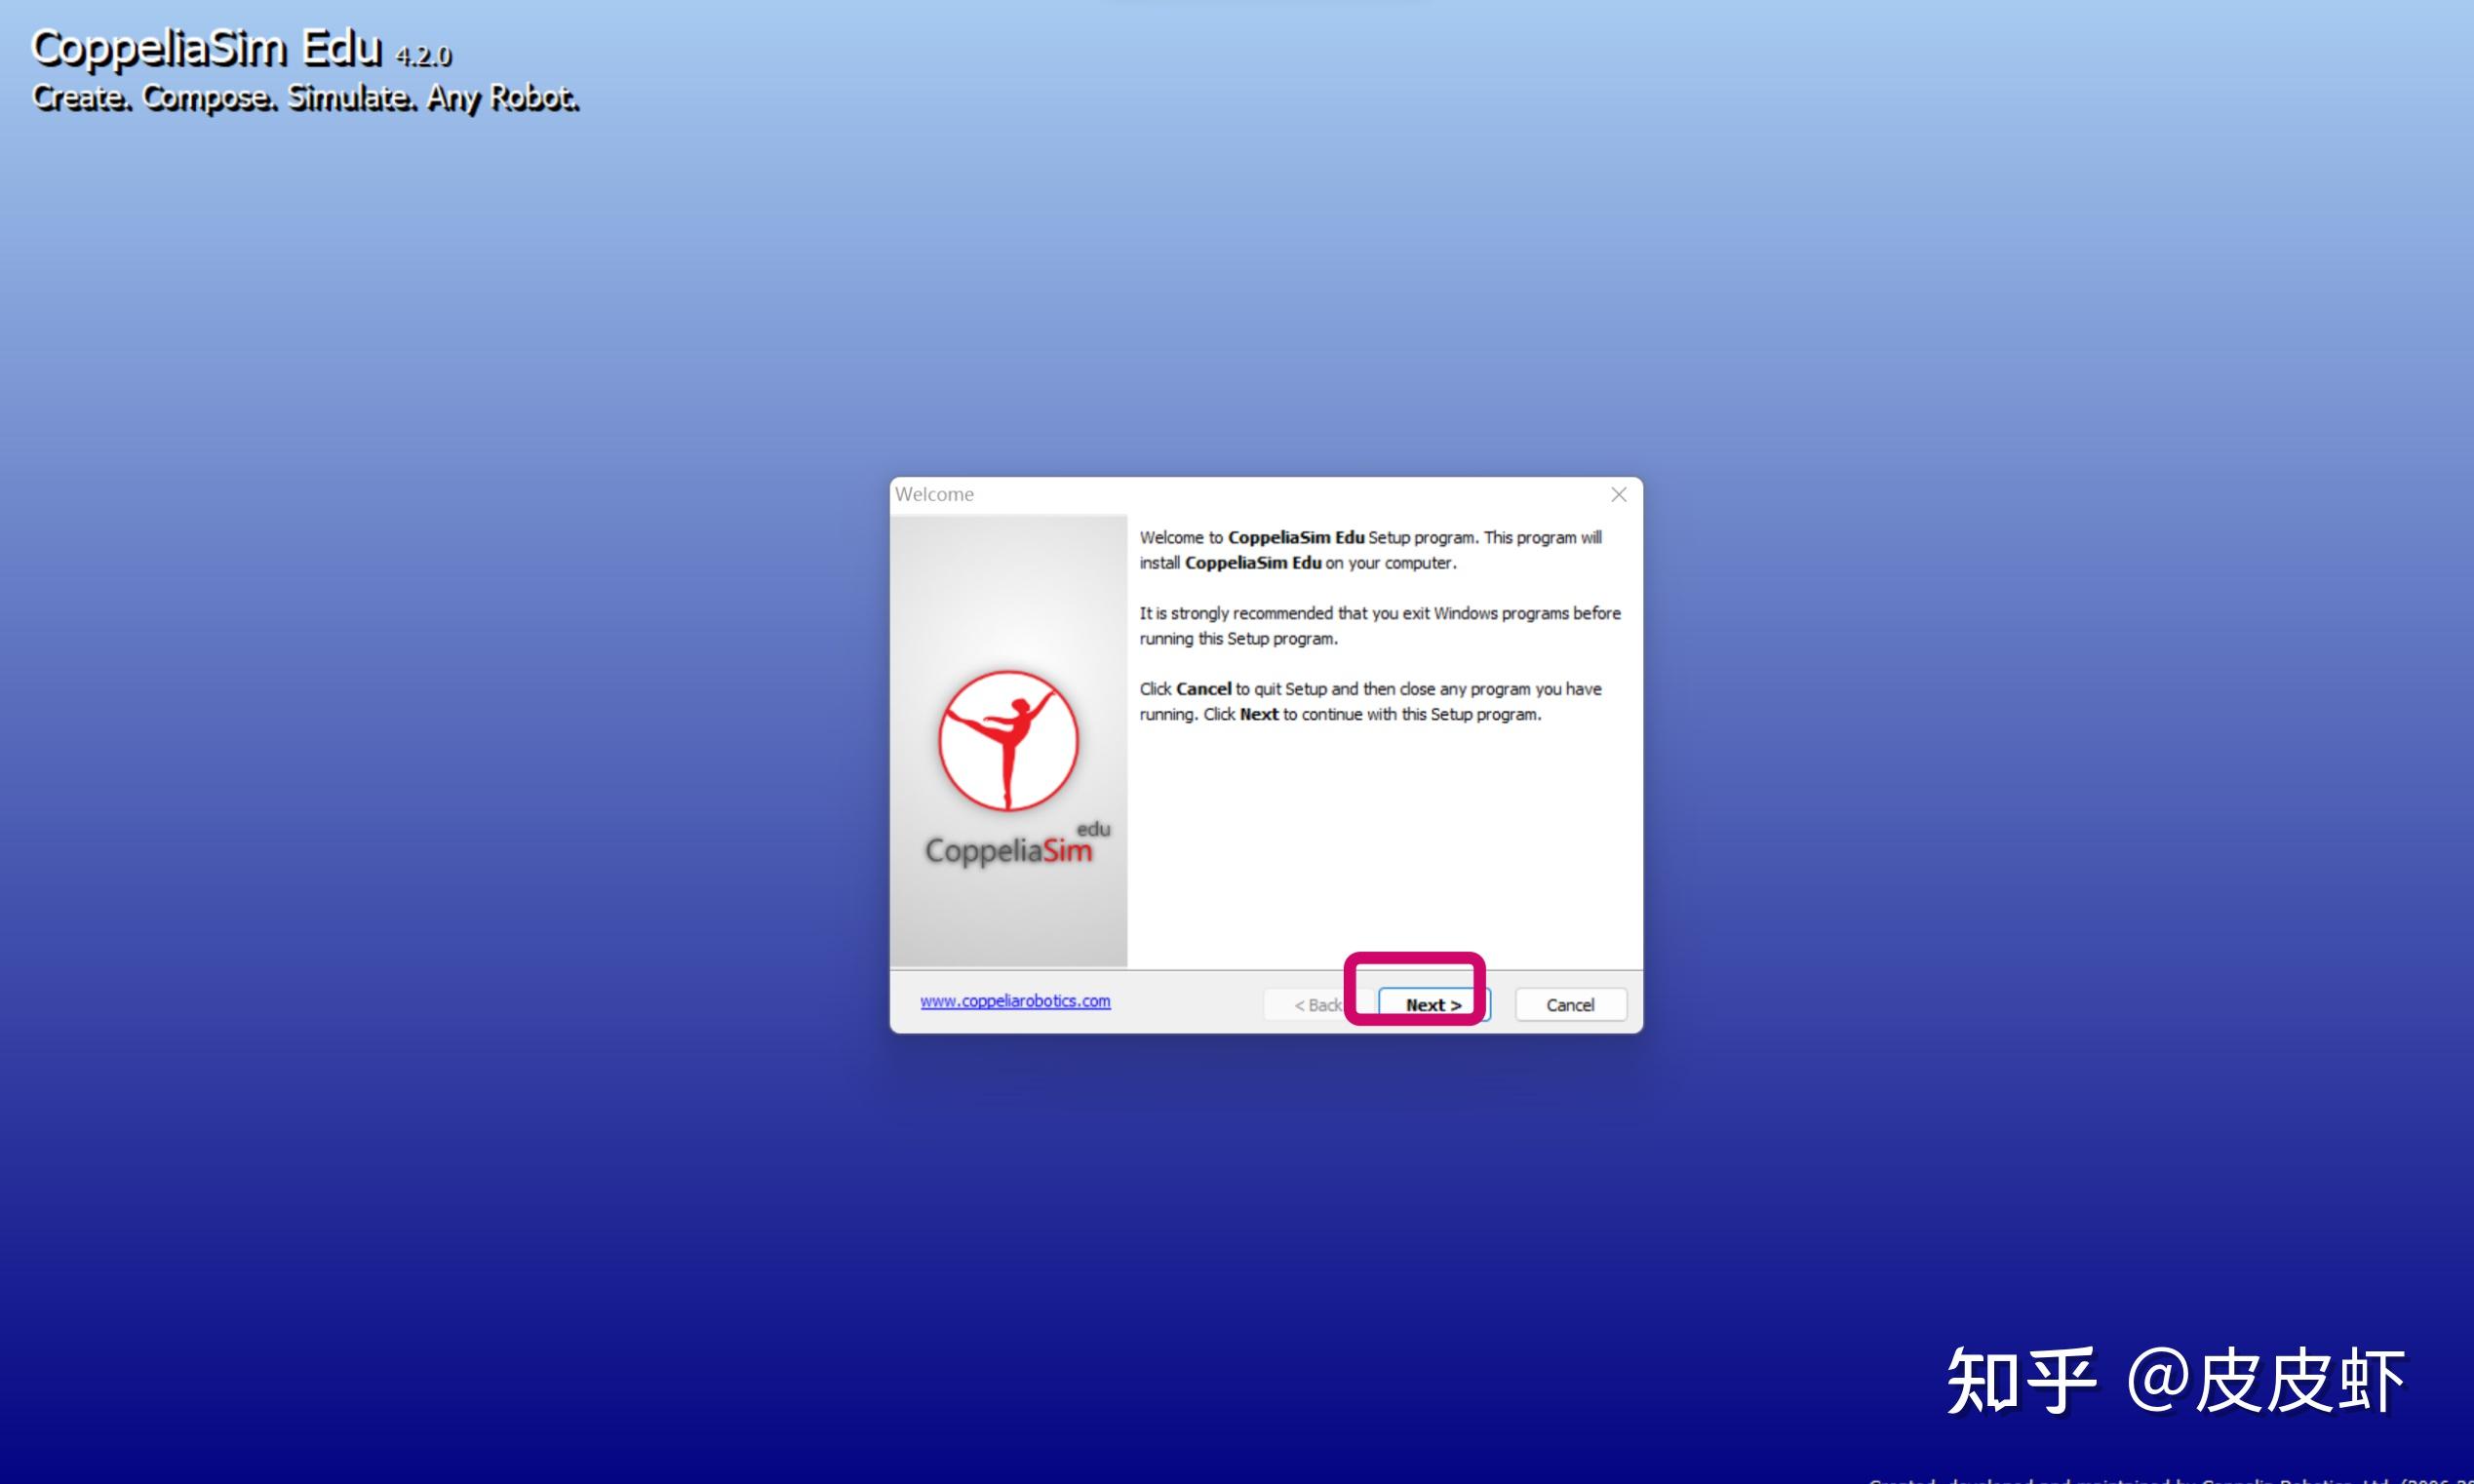Image resolution: width=2474 pixels, height=1484 pixels.
Task: Click bold Next word in instructions
Action: point(1258,714)
